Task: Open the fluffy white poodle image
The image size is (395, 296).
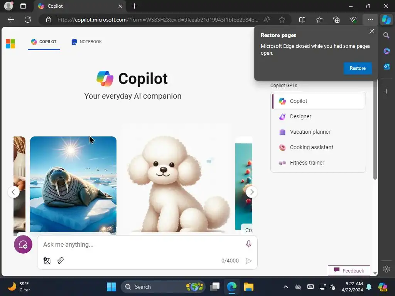Action: coord(176,179)
